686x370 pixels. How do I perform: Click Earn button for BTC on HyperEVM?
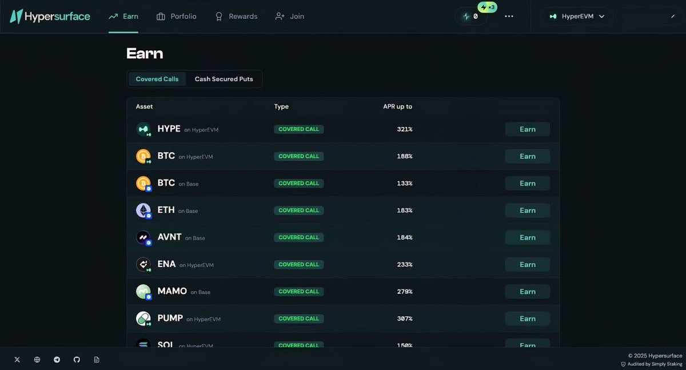click(527, 156)
